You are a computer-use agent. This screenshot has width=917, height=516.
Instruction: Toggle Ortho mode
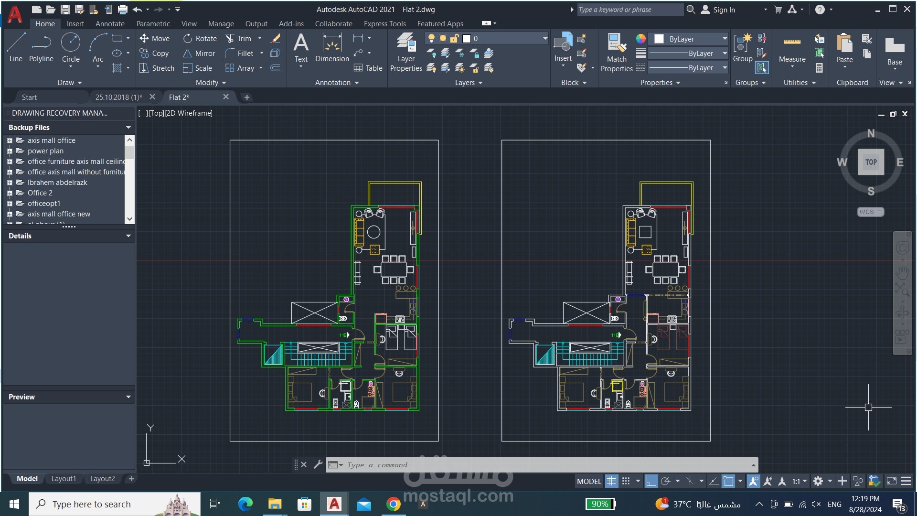(650, 481)
